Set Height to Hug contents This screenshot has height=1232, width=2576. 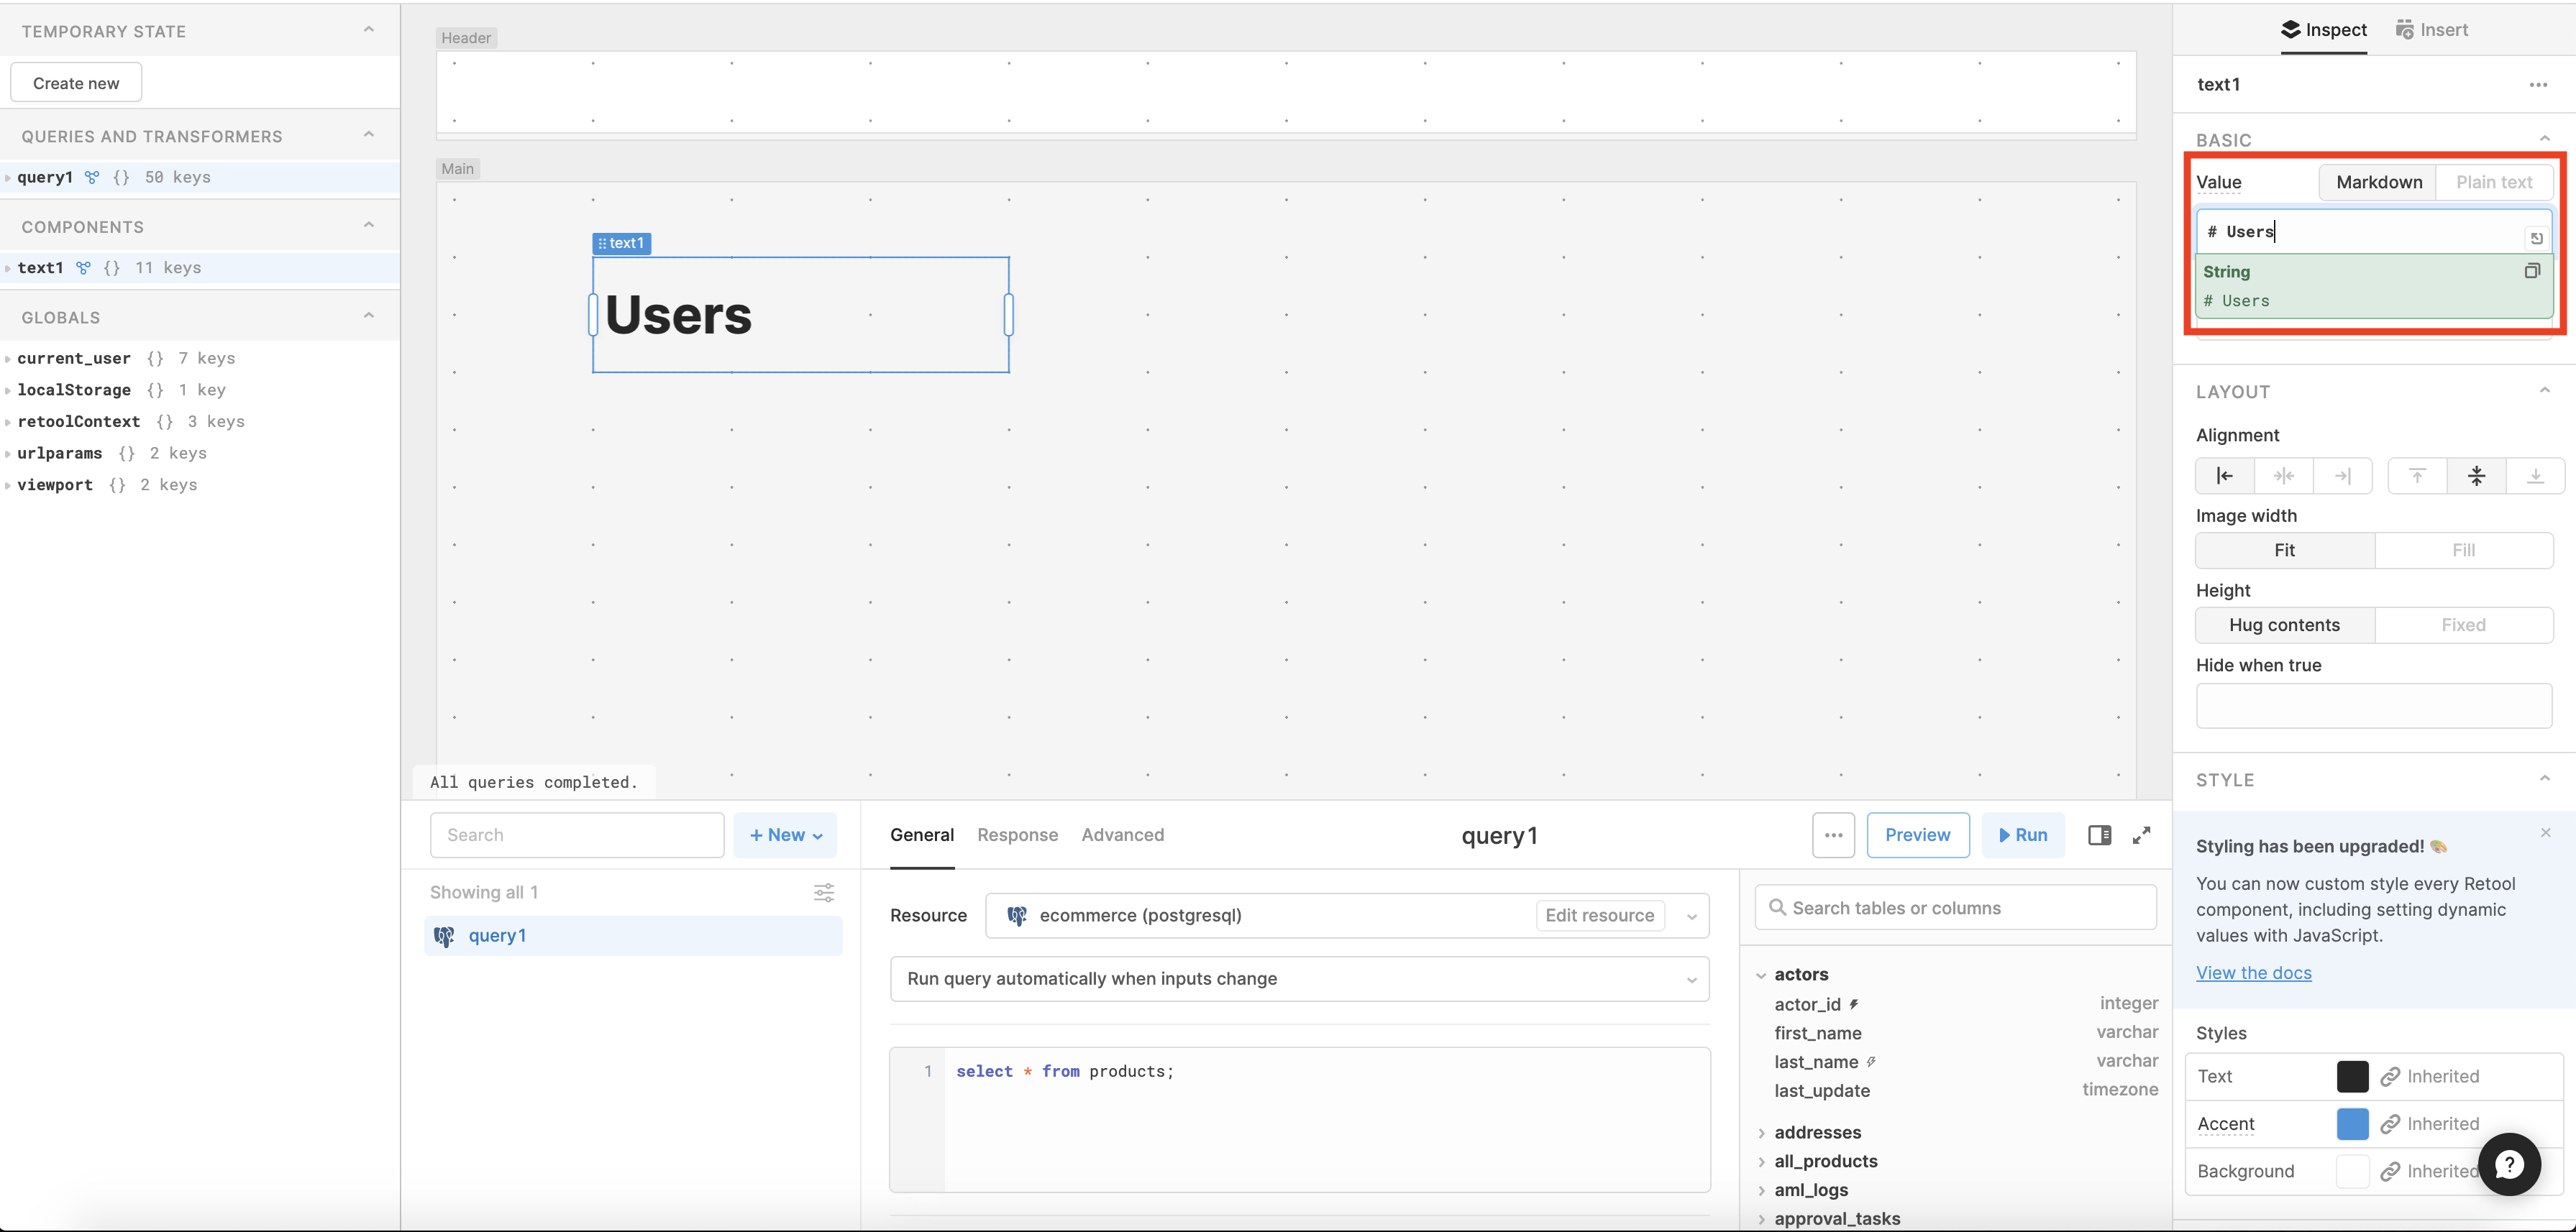pos(2284,625)
